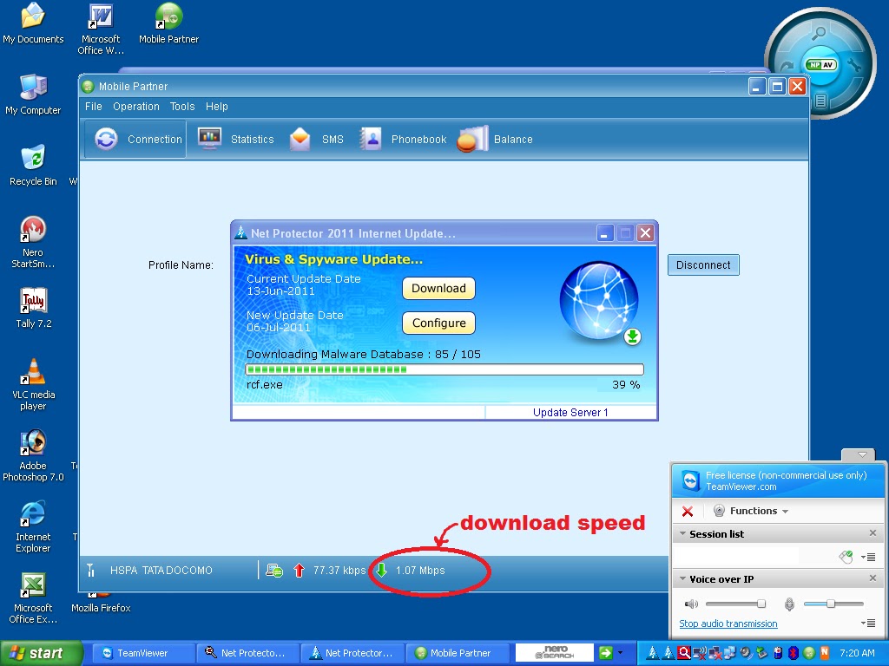Open the TeamViewer Functions dropdown
Screen dimensions: 889x666
(x=759, y=511)
